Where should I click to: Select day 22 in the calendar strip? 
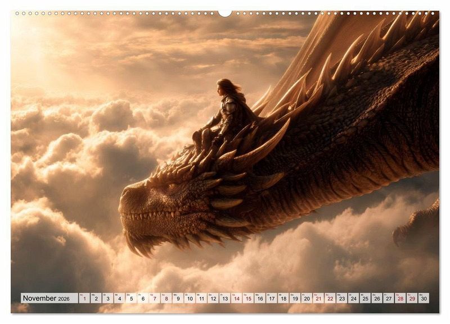330,298
